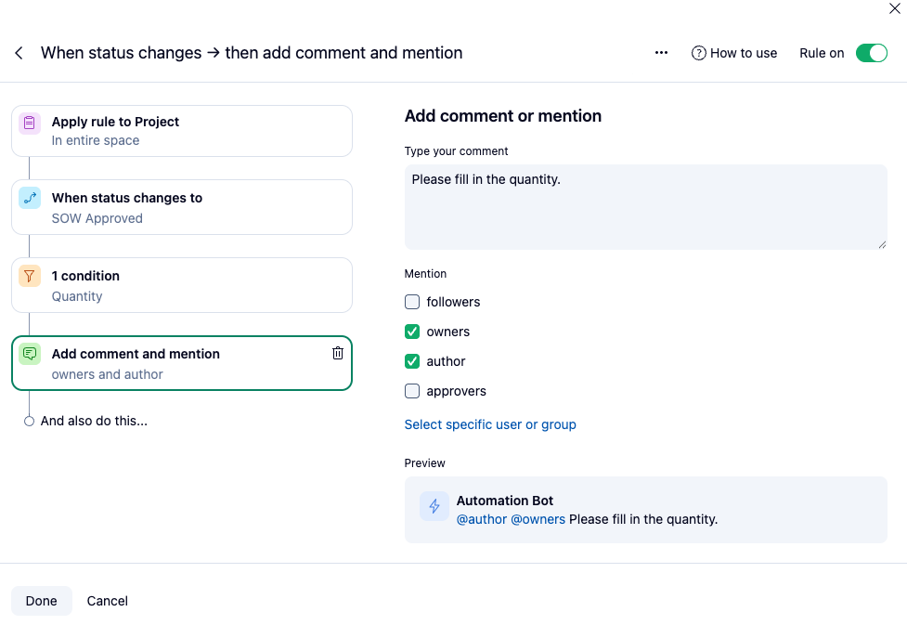907x625 pixels.
Task: Check the followers mention checkbox
Action: (412, 302)
